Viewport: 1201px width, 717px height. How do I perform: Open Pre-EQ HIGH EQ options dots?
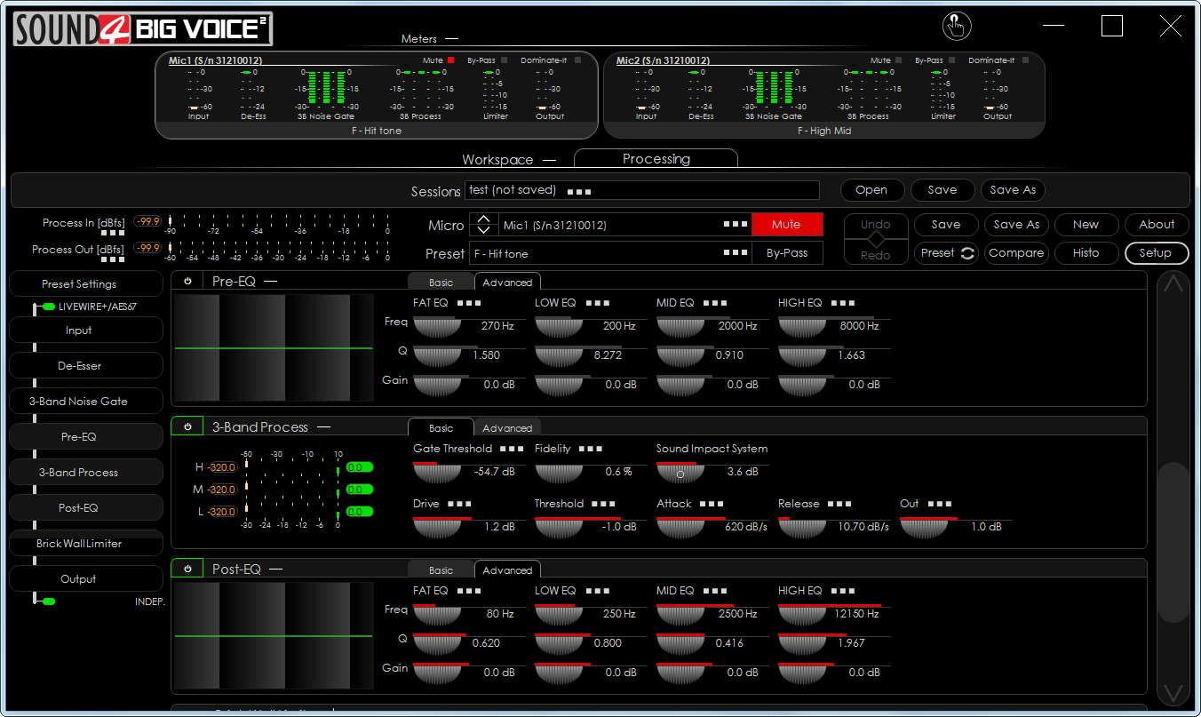click(843, 303)
